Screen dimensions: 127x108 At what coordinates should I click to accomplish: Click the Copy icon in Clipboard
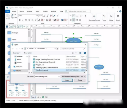(12, 17)
